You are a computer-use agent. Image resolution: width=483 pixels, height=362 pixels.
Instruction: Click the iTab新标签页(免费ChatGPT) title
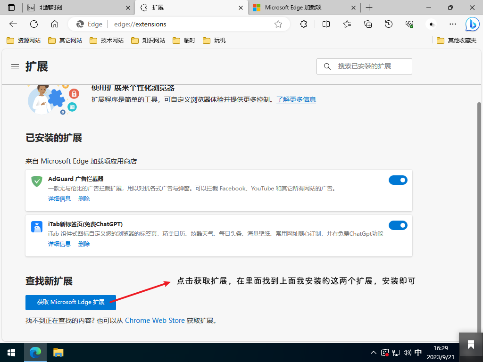click(x=85, y=224)
